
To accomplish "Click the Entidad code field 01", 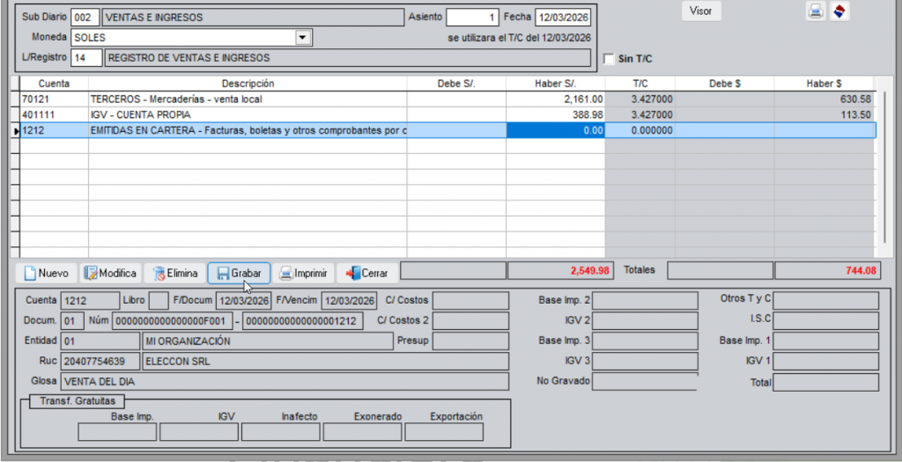I will (100, 341).
